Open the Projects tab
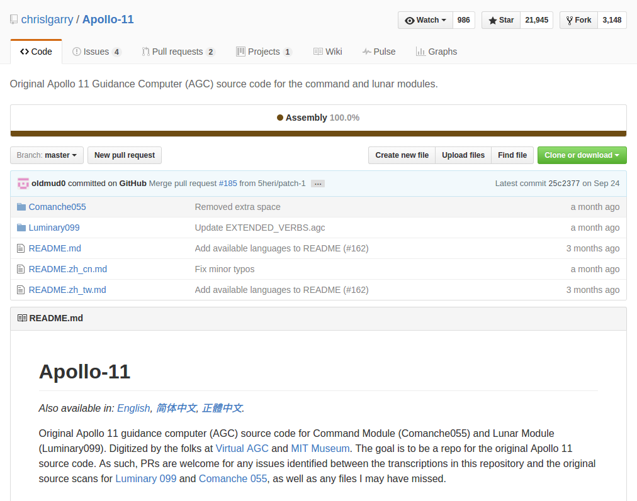 pos(264,52)
